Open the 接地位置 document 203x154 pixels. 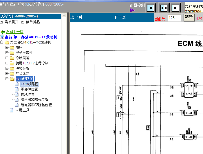(x=28, y=94)
